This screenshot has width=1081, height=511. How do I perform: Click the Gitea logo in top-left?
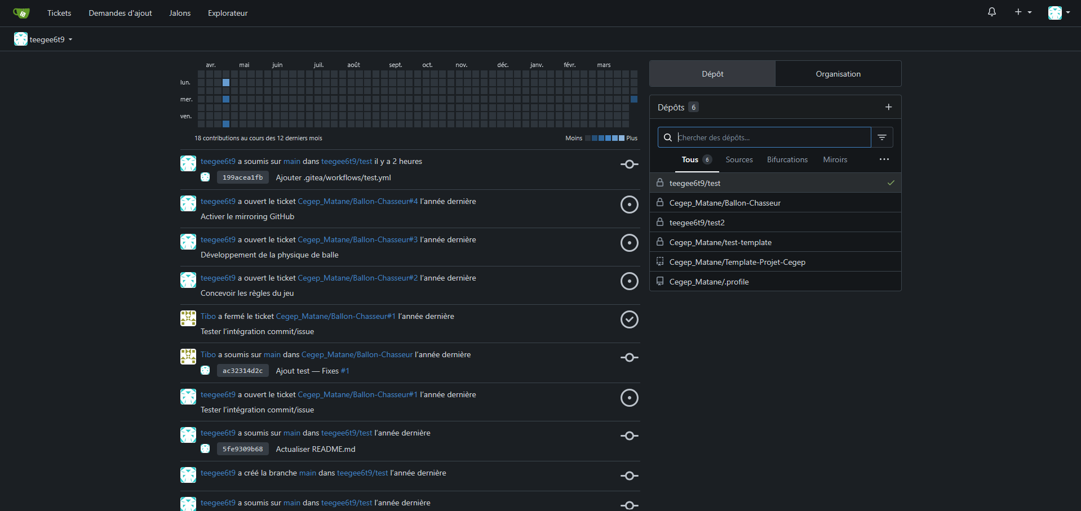tap(21, 13)
